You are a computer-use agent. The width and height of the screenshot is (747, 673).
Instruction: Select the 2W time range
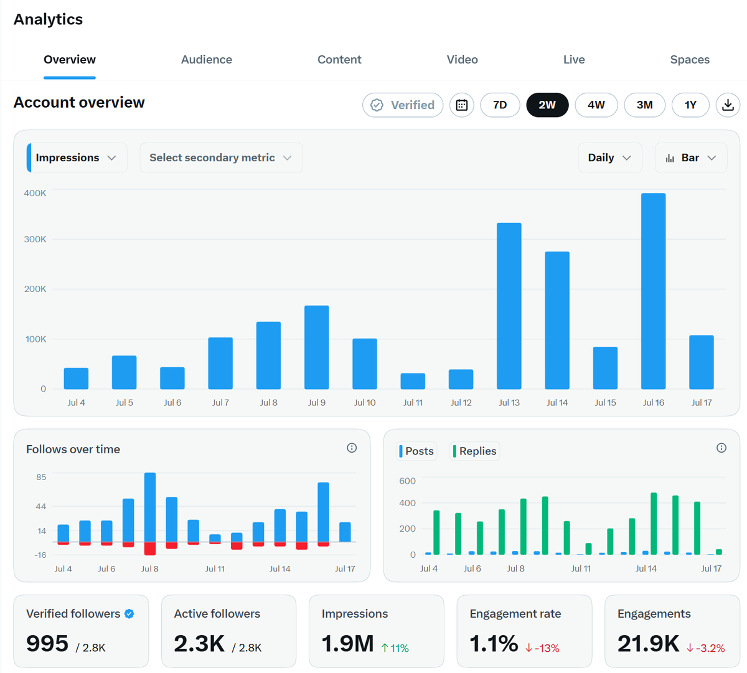(547, 105)
